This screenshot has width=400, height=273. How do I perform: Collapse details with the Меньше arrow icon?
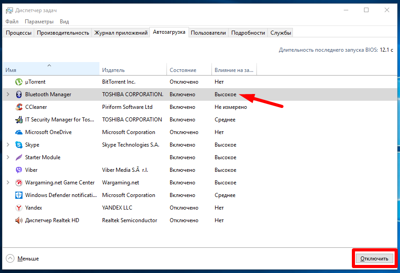click(10, 259)
